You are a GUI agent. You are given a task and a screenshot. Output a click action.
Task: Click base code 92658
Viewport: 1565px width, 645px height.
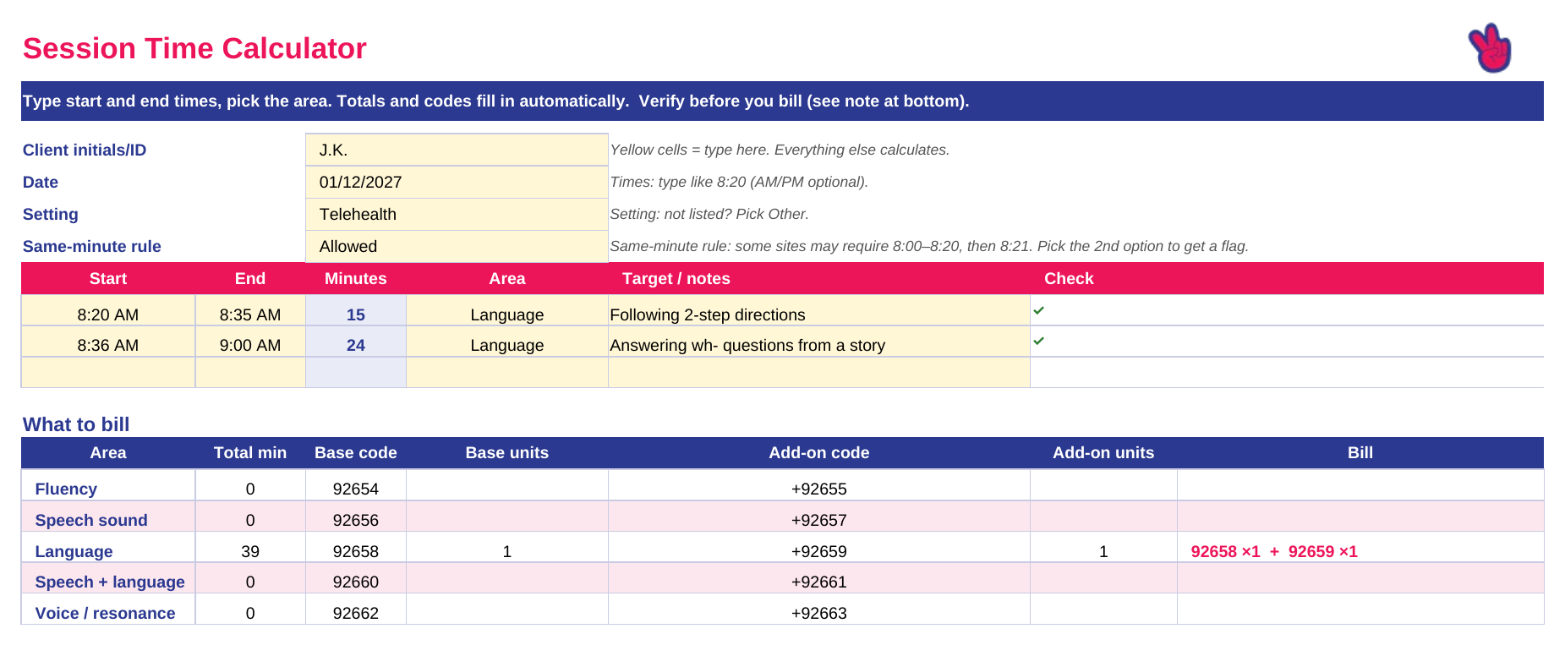click(356, 551)
